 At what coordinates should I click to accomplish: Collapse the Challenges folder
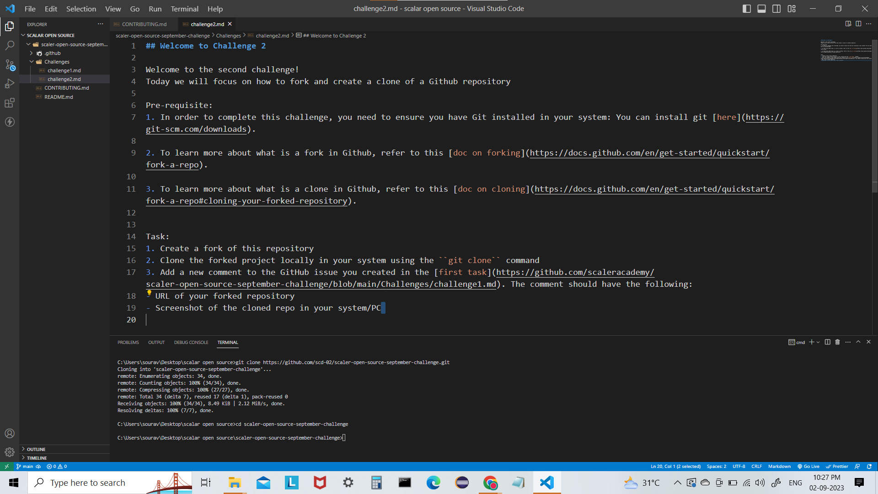coord(32,61)
